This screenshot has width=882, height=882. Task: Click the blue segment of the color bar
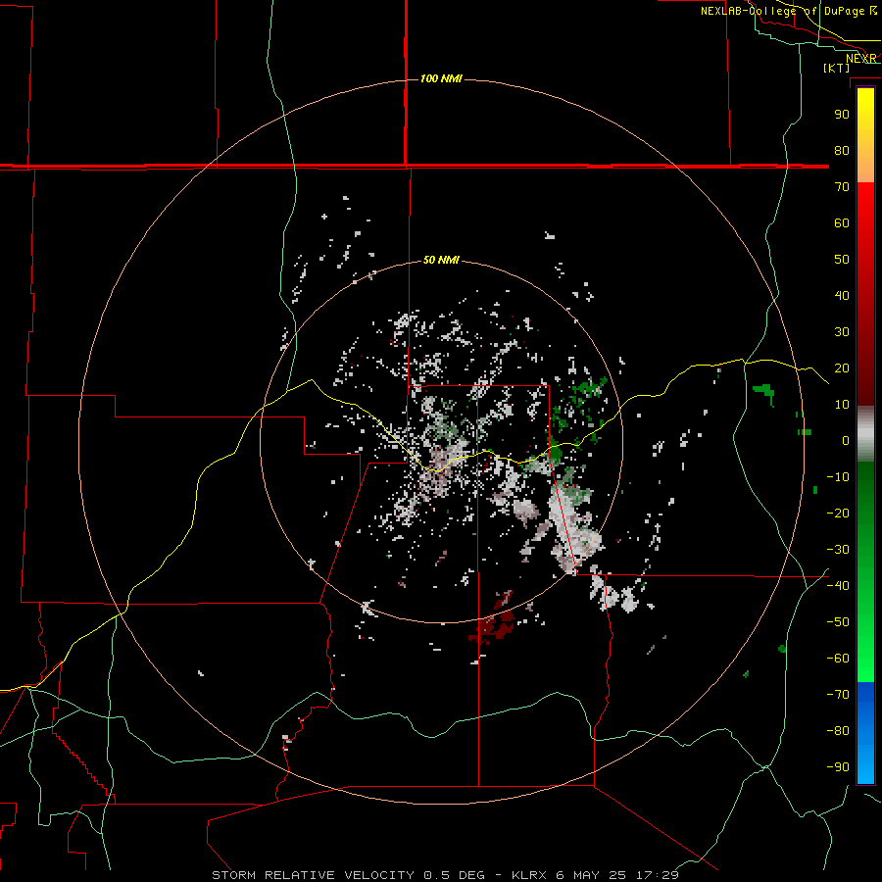pyautogui.click(x=865, y=732)
